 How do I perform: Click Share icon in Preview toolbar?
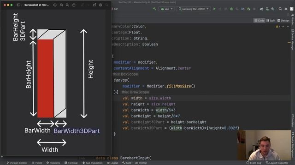pyautogui.click(x=74, y=5)
